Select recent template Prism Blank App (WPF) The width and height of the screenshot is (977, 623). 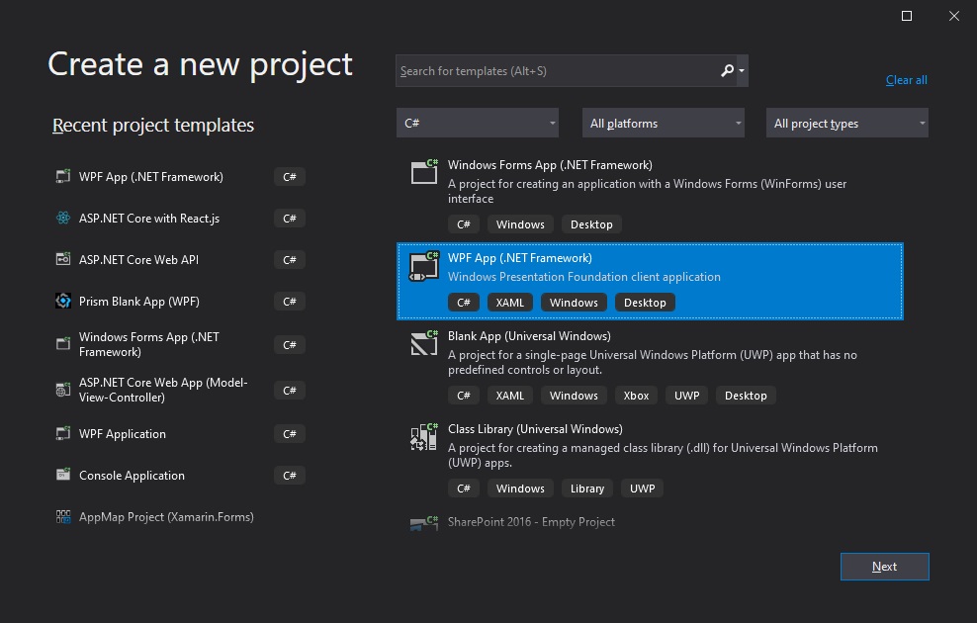point(179,301)
